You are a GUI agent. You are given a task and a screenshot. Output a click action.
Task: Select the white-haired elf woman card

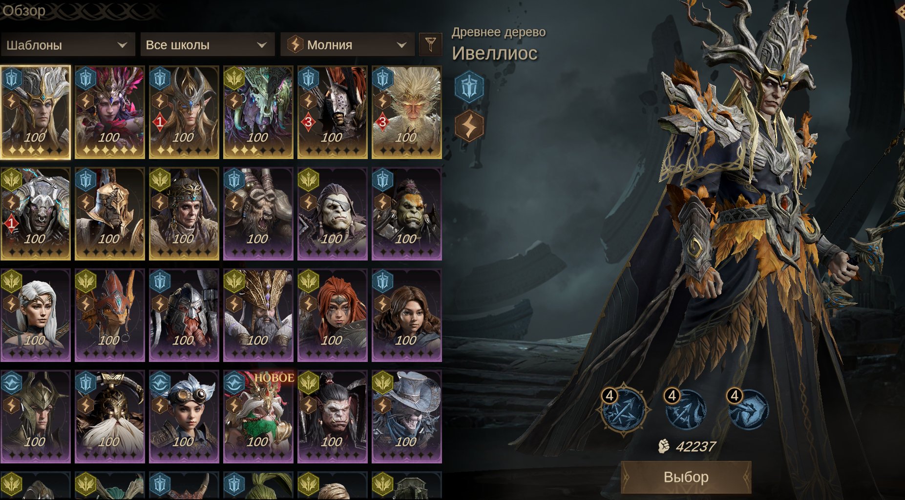click(36, 315)
